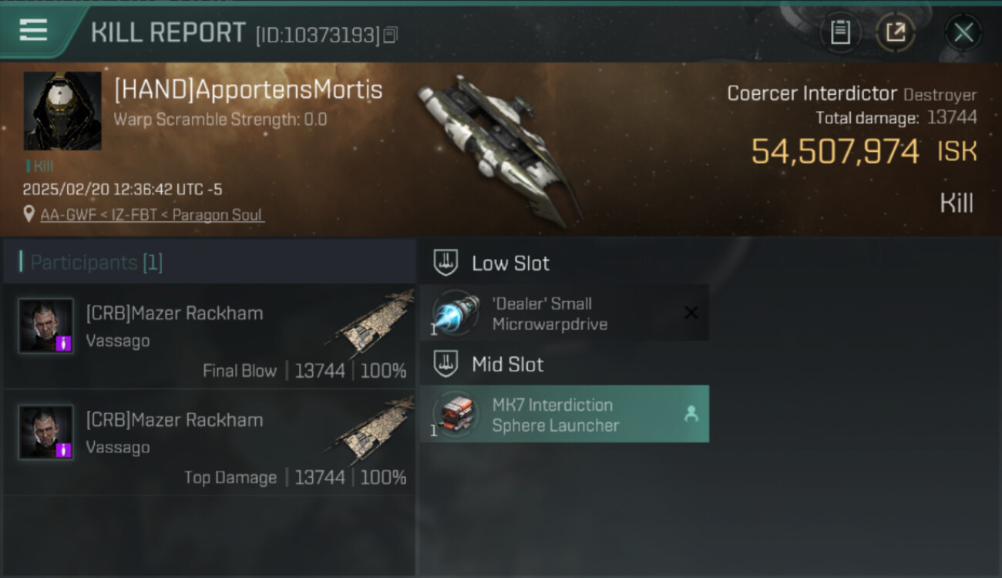View the ApportensMortis pilot portrait
Viewport: 1002px width, 578px height.
point(62,111)
